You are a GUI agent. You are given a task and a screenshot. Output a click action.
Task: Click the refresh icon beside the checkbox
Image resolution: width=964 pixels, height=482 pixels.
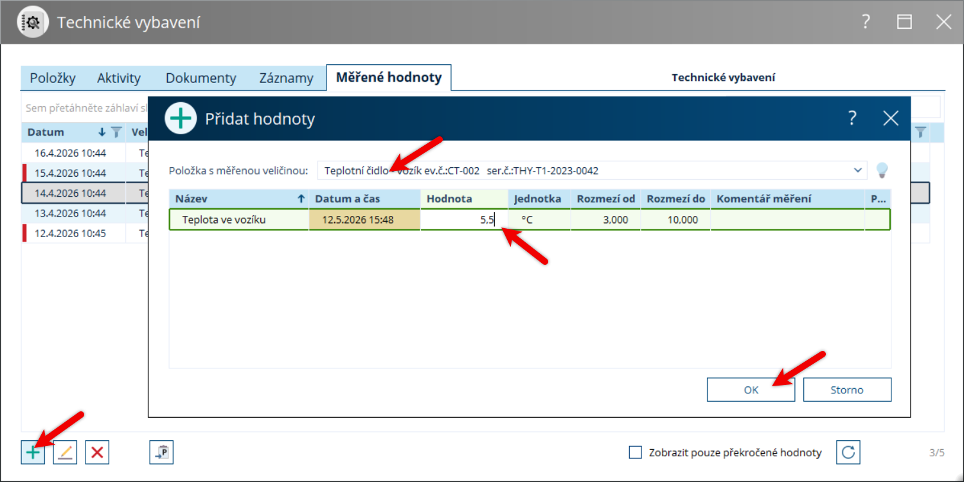pos(848,452)
